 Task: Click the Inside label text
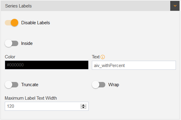(27, 43)
